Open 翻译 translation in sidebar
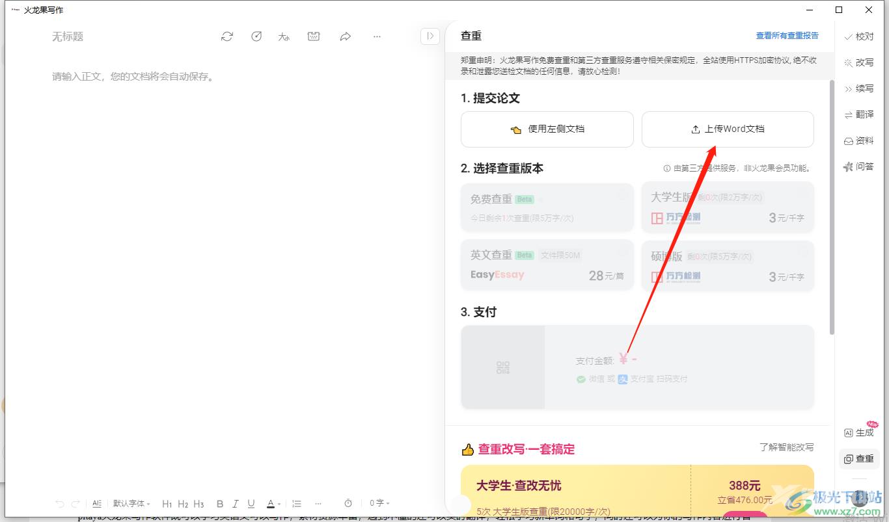 click(x=859, y=115)
